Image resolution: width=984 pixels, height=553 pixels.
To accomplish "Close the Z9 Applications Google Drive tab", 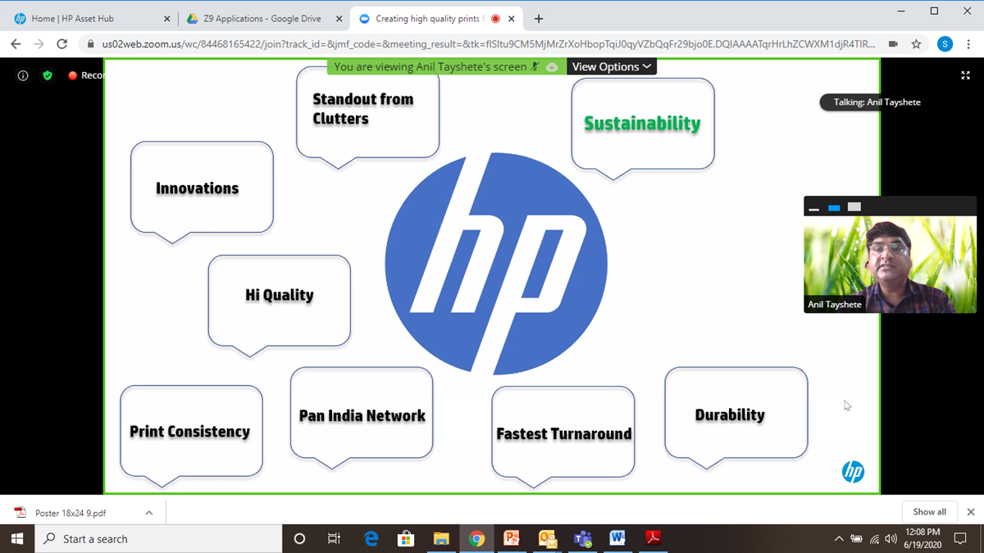I will 339,19.
